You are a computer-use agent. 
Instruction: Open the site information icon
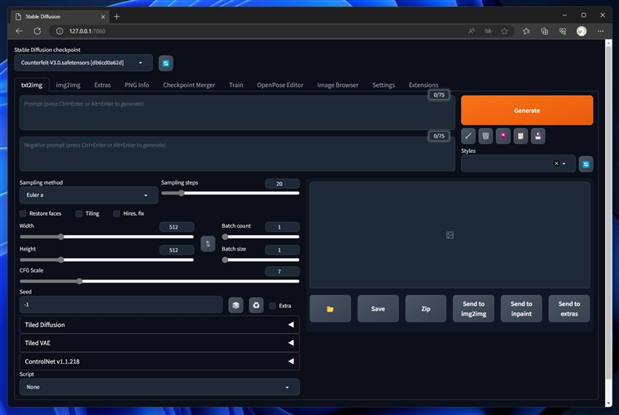pyautogui.click(x=59, y=31)
